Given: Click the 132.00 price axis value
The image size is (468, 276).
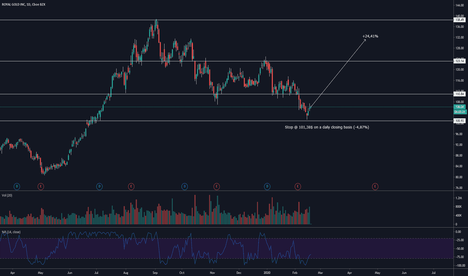Looking at the screenshot, I should click(x=459, y=38).
